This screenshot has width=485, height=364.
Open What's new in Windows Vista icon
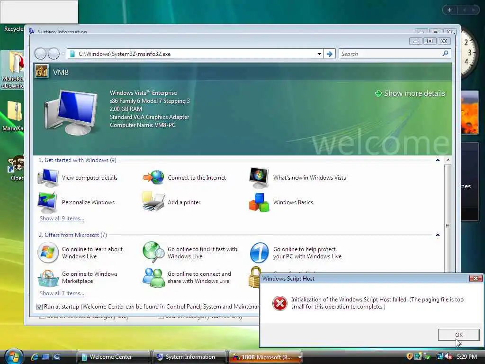[259, 178]
